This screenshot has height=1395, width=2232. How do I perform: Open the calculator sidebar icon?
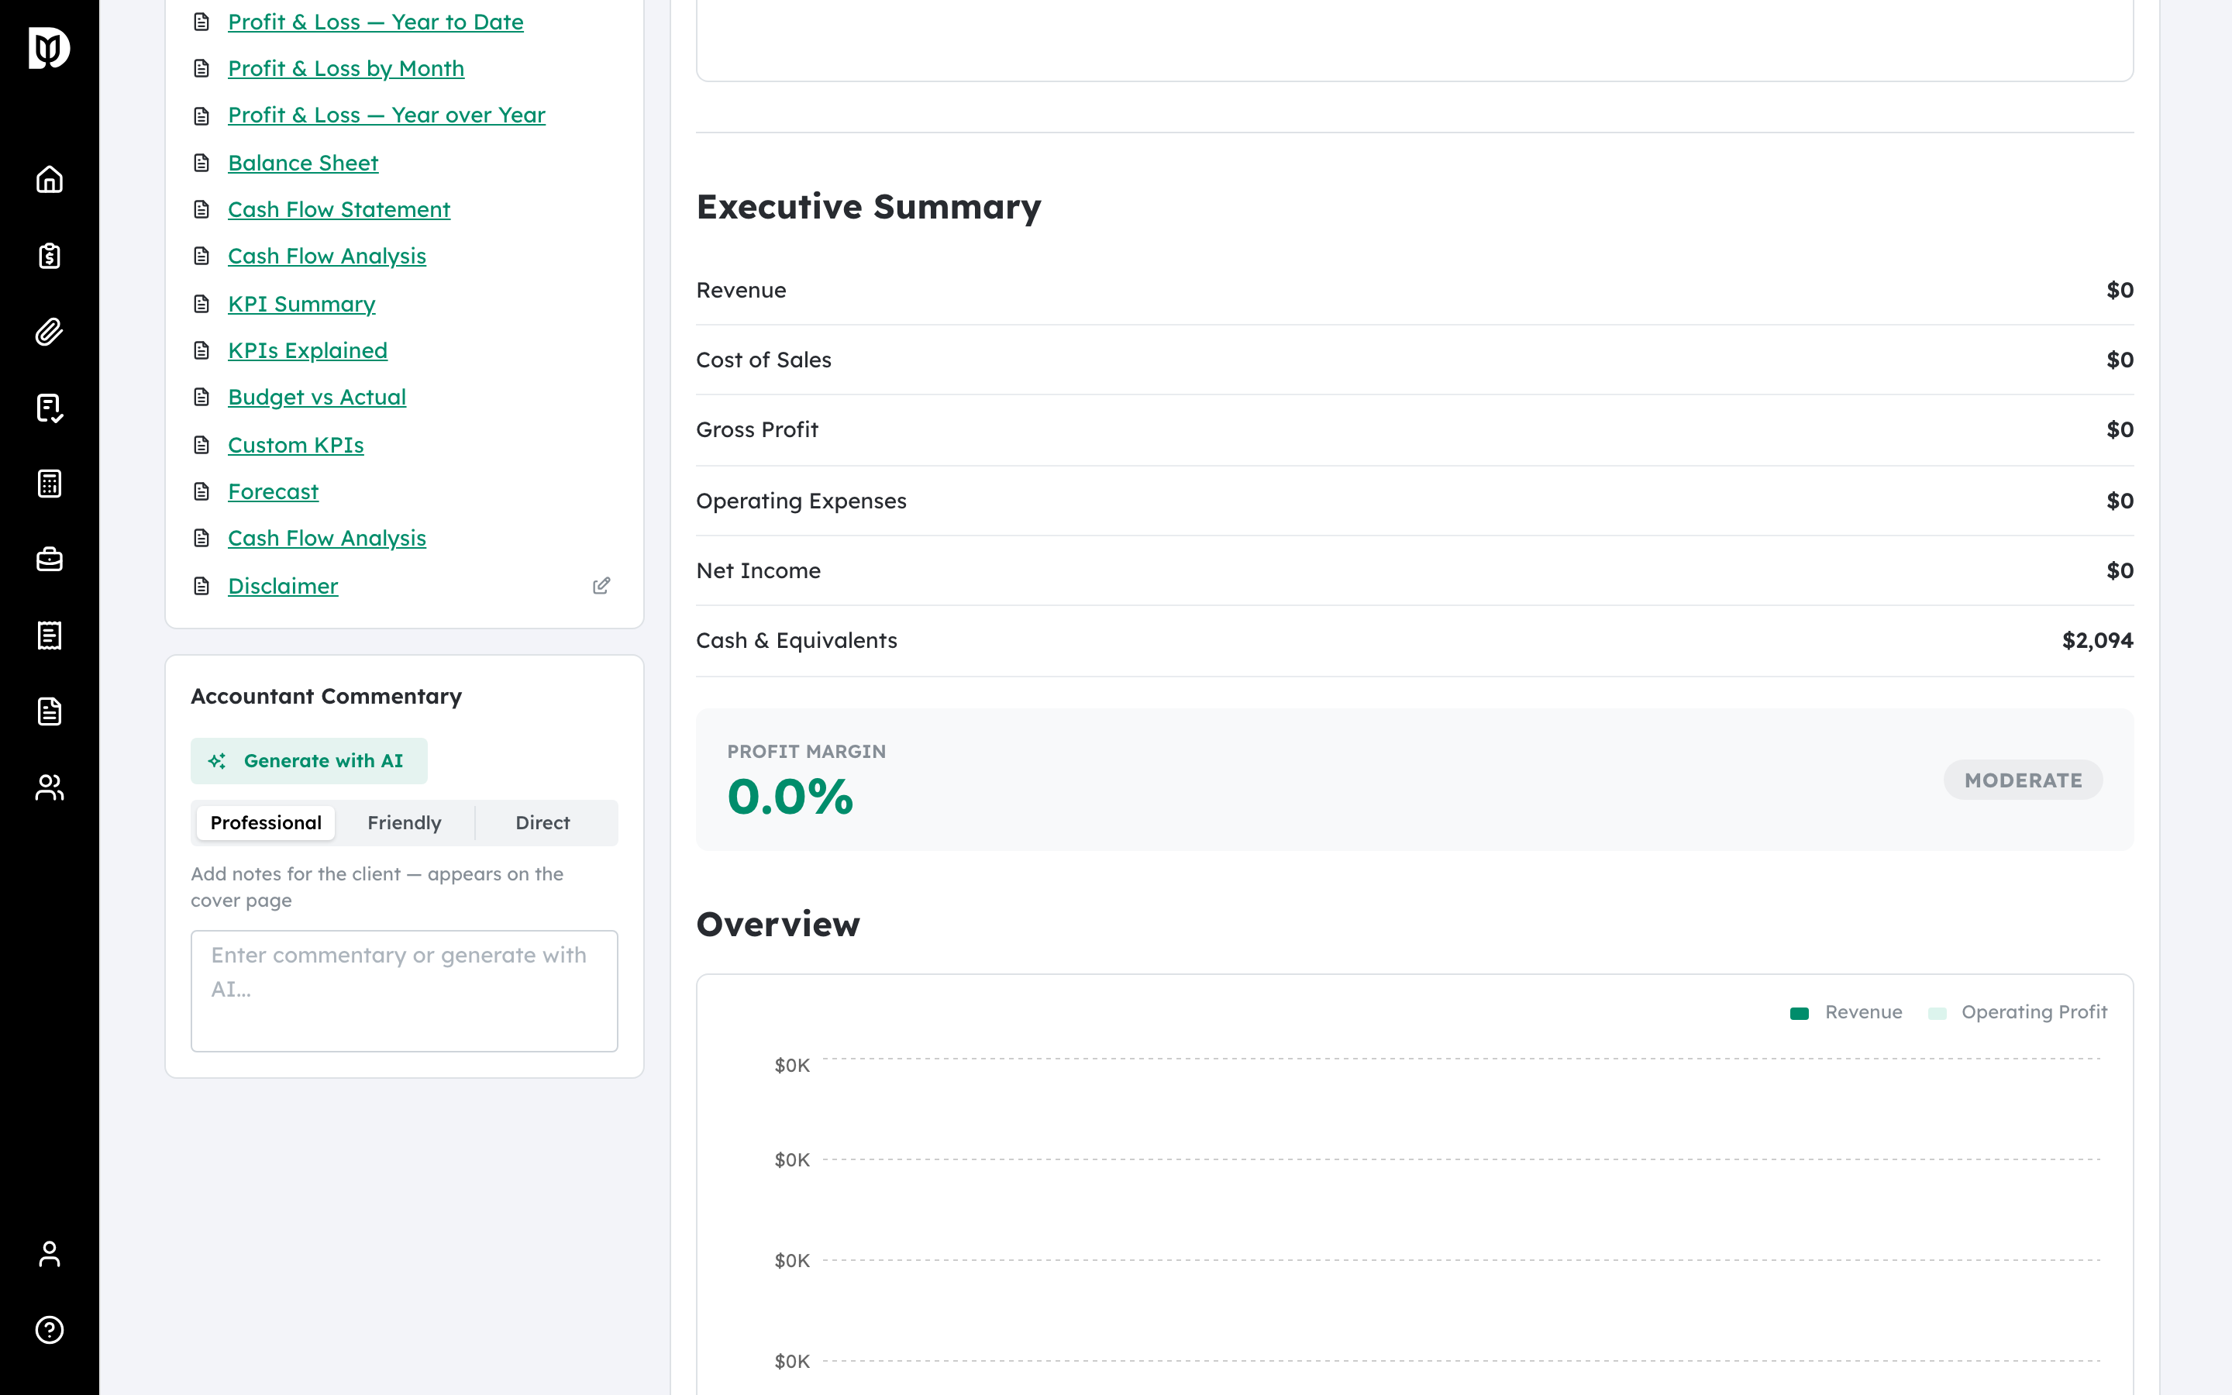[x=49, y=484]
